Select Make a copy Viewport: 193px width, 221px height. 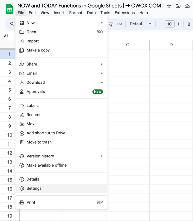tap(61, 50)
